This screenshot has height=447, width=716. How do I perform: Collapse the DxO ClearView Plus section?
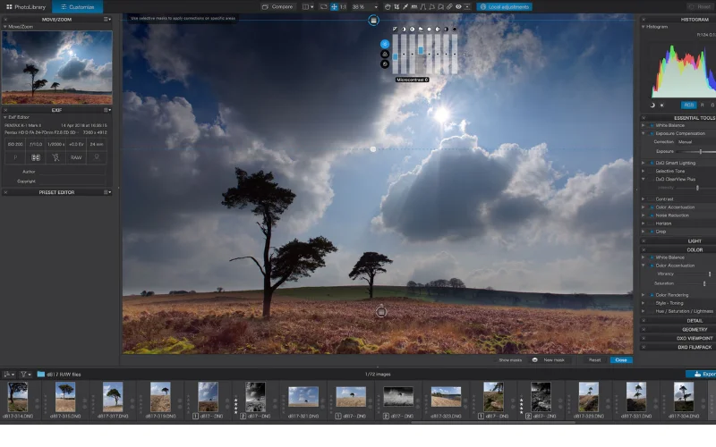pyautogui.click(x=644, y=180)
